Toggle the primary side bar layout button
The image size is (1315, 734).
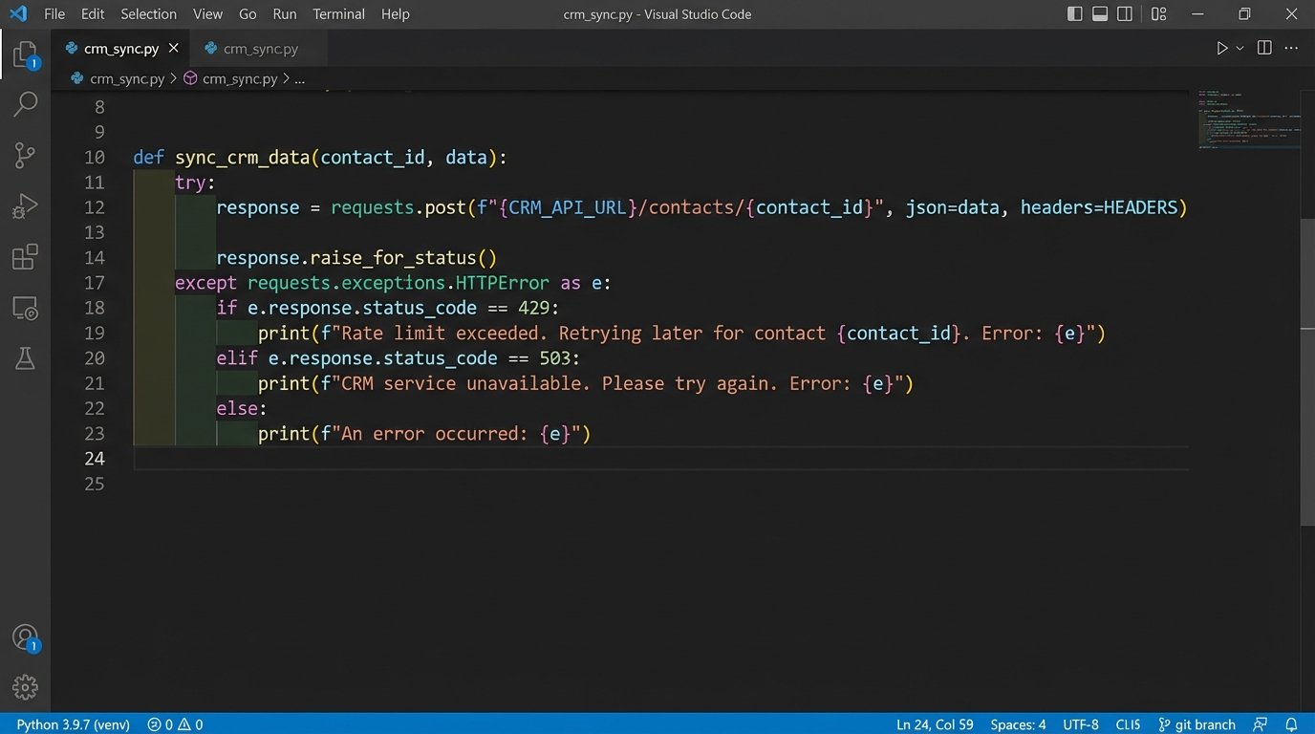(x=1075, y=14)
